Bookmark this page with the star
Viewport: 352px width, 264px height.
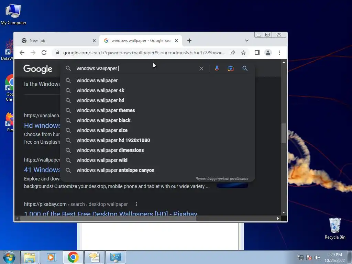(x=243, y=53)
